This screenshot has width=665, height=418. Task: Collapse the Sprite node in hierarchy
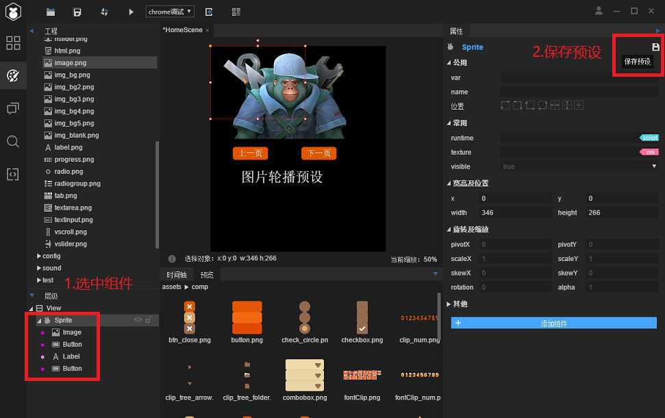pos(39,321)
